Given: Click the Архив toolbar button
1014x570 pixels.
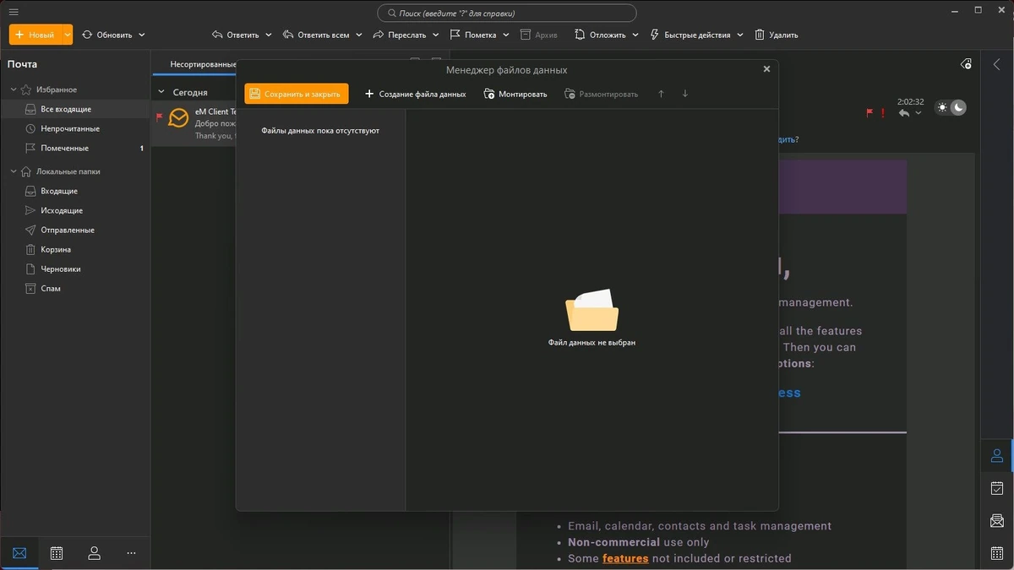Looking at the screenshot, I should coord(538,35).
